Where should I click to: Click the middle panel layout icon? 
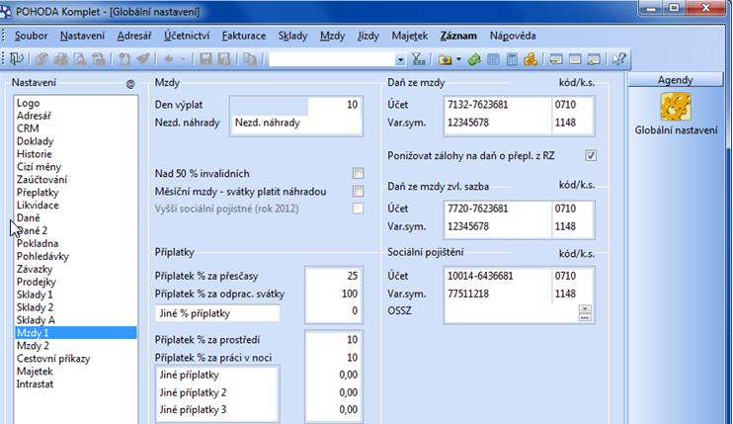[575, 59]
